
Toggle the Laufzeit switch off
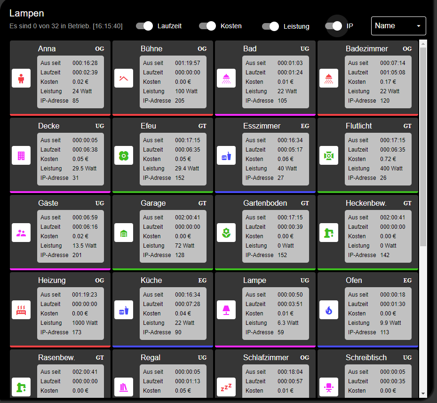point(144,26)
